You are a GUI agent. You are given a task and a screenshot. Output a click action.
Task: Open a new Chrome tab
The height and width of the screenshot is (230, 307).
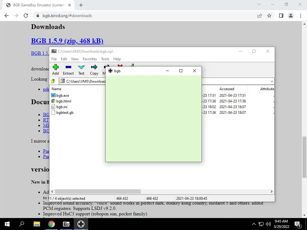coord(81,5)
